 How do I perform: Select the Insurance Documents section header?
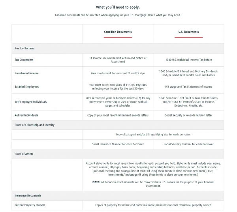coord(28,195)
